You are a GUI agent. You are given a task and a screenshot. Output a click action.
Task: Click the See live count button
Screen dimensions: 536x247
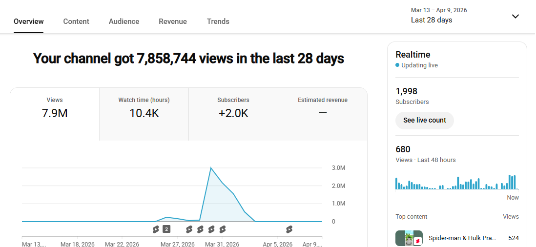tap(425, 121)
